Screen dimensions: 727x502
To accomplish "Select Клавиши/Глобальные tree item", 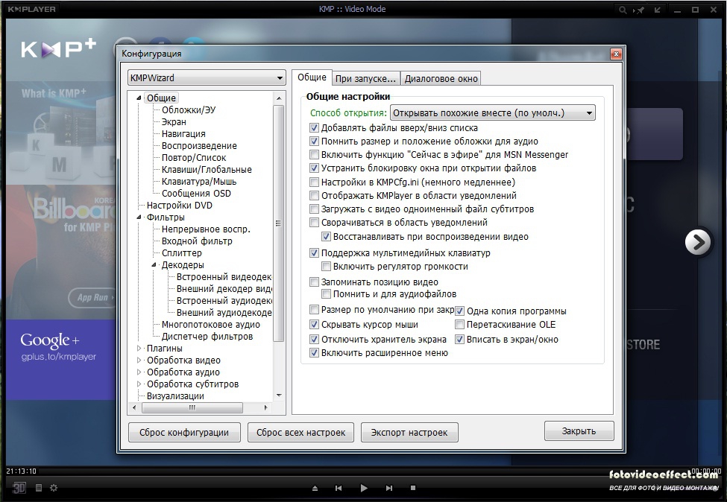I will pyautogui.click(x=207, y=170).
